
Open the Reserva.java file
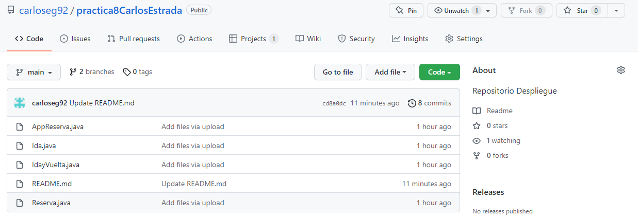(51, 203)
